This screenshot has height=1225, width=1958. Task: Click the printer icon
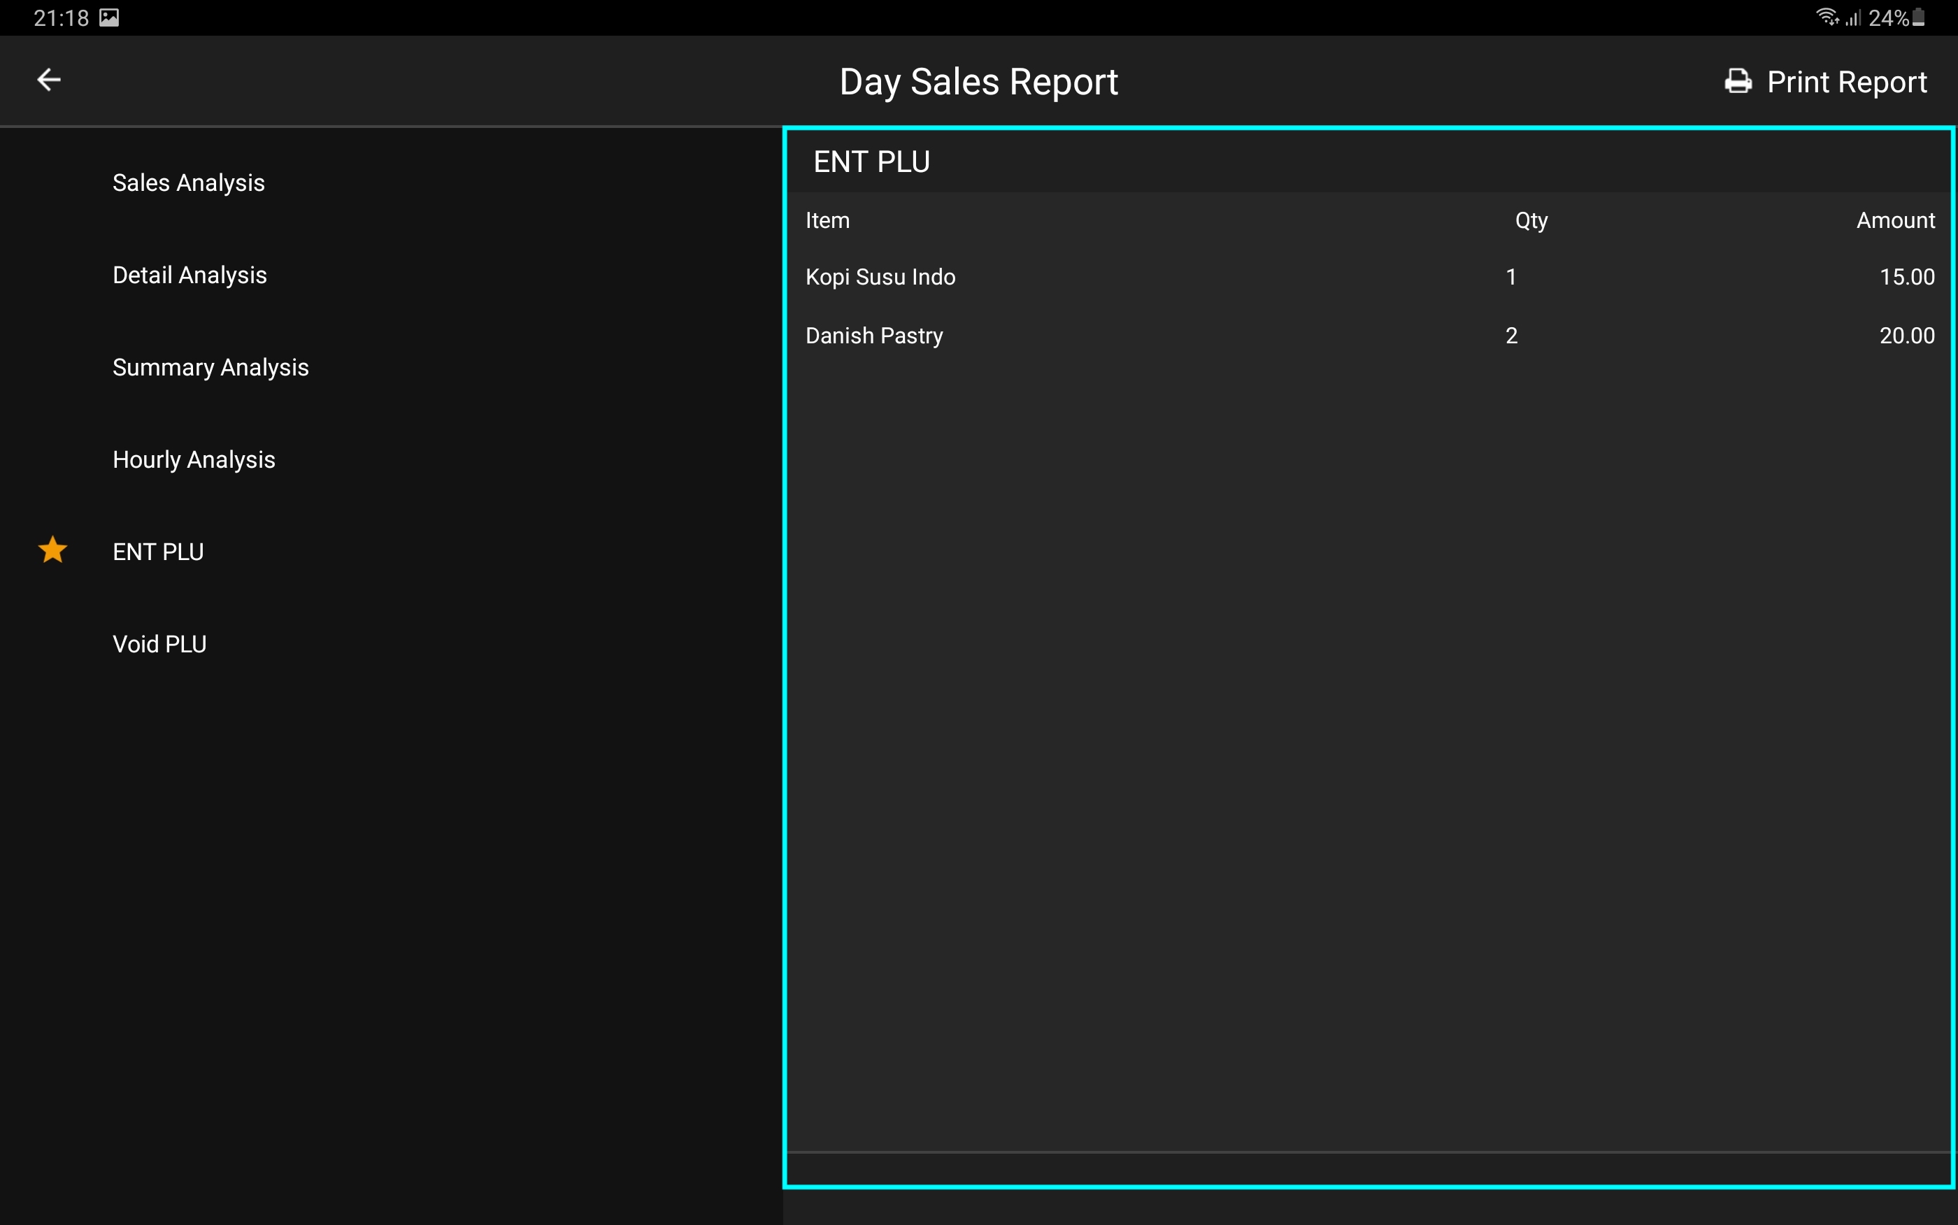[1738, 82]
